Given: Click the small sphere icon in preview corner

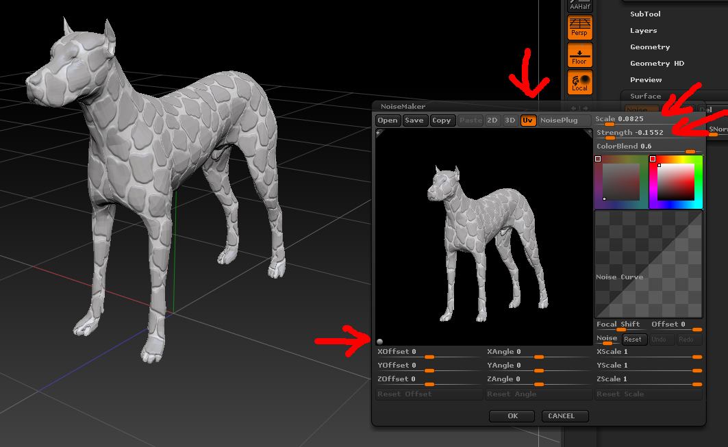Looking at the screenshot, I should [380, 342].
